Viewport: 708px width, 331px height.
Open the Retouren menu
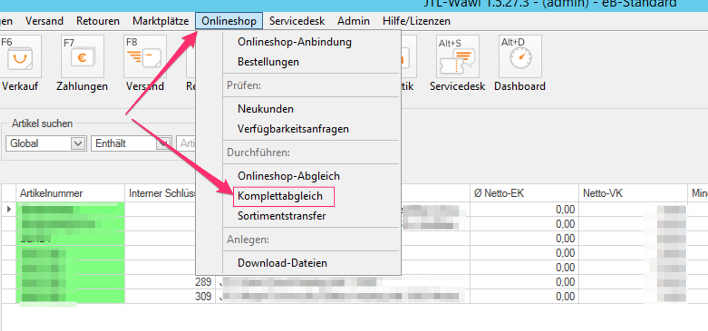[98, 21]
